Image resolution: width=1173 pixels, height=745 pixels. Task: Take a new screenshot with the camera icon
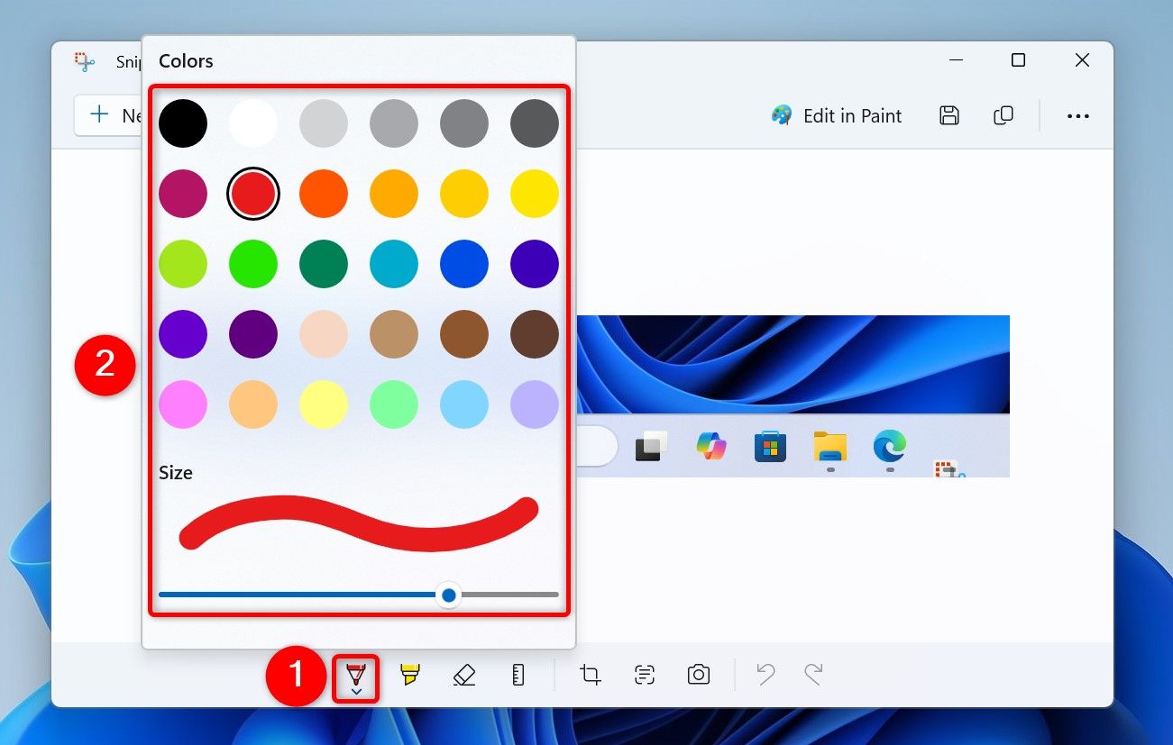point(698,674)
